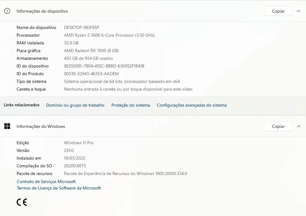This screenshot has height=216, width=306.
Task: Click the Tipo de sistema label
Action: coord(31,81)
